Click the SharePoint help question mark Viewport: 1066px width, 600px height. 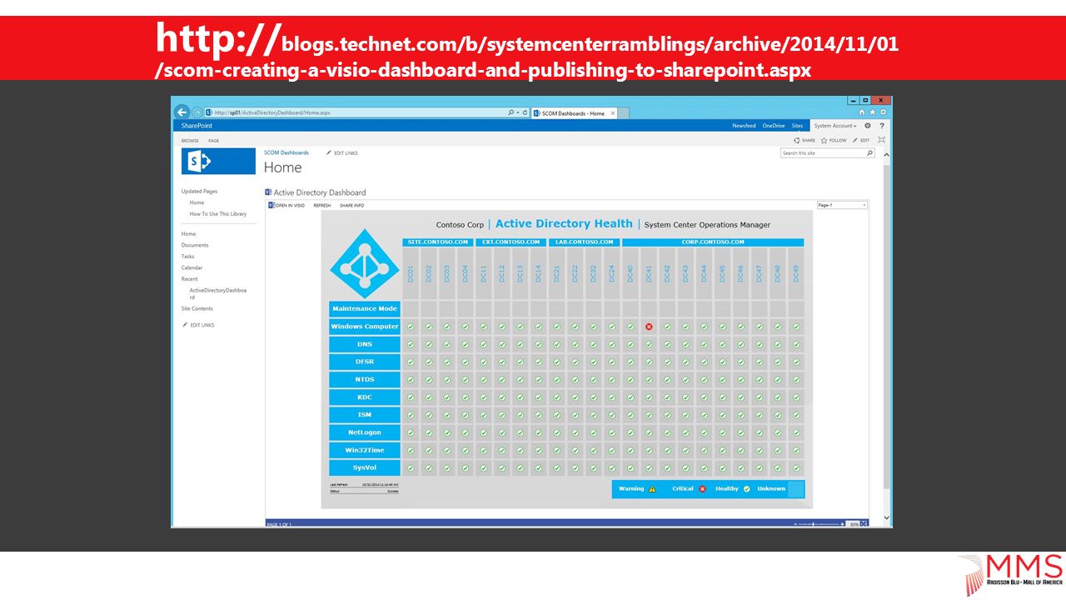click(x=881, y=126)
